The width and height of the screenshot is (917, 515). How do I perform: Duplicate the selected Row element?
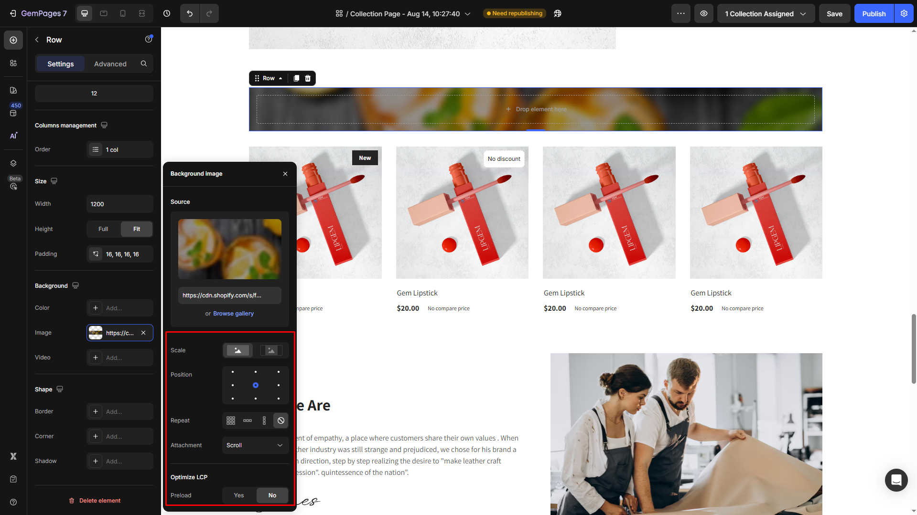click(296, 78)
